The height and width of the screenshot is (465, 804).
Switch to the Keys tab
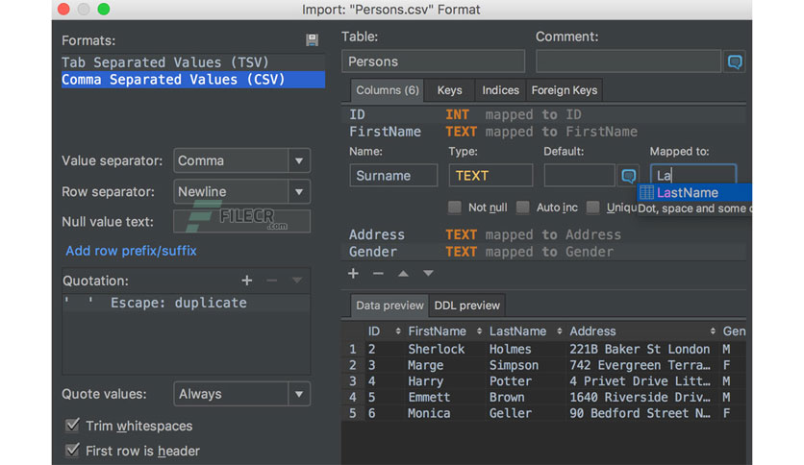[450, 90]
